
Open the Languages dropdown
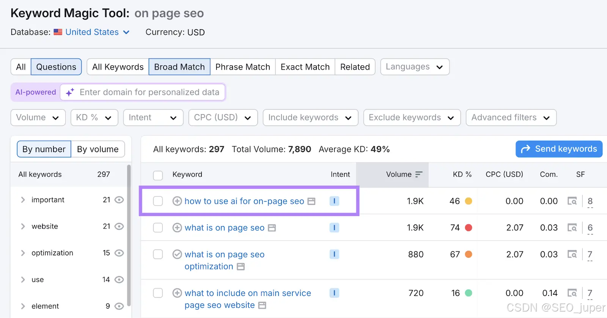pos(415,67)
